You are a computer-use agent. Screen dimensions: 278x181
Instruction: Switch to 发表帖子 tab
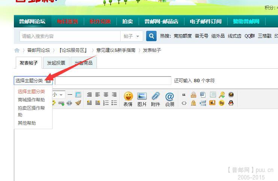pos(29,63)
